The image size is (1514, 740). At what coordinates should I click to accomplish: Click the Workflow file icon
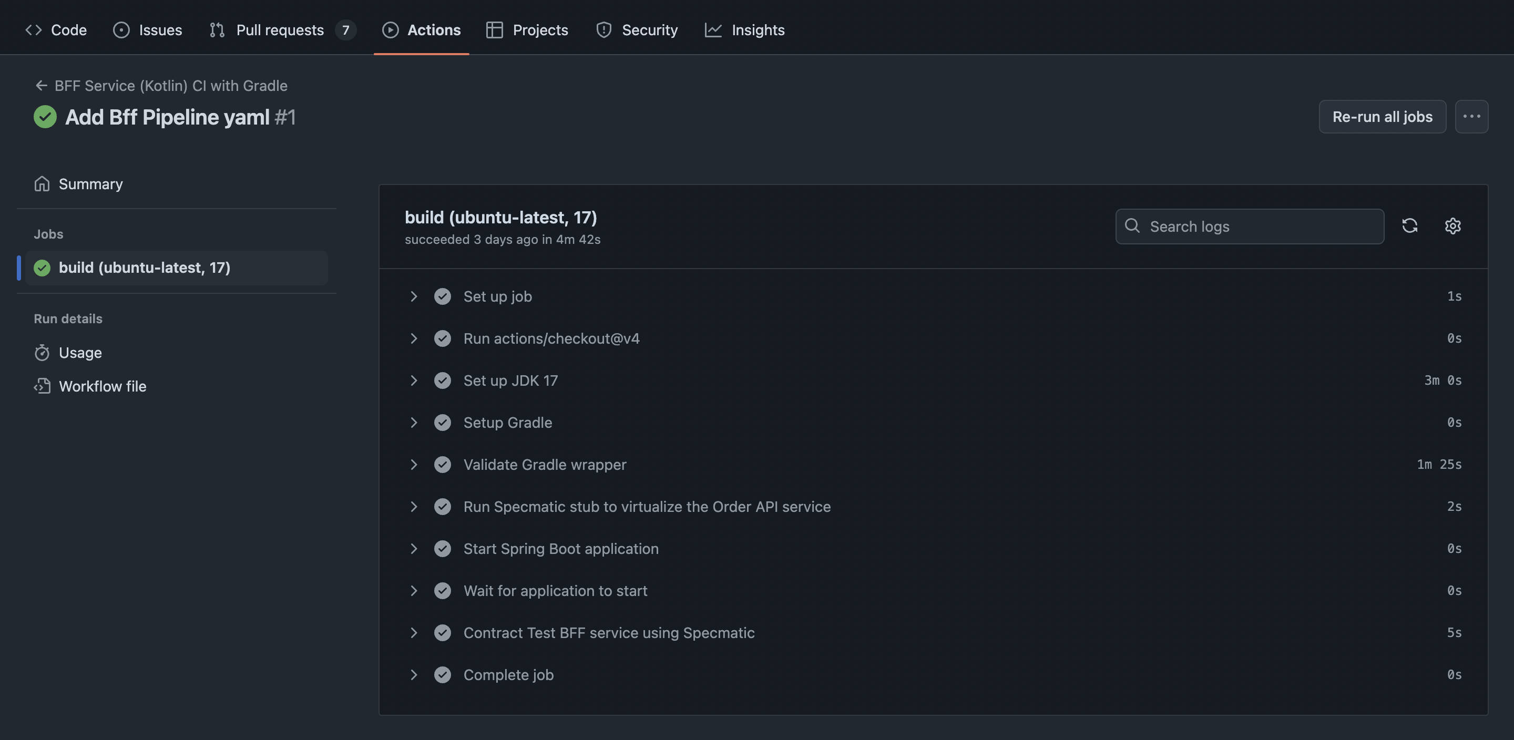pos(42,386)
